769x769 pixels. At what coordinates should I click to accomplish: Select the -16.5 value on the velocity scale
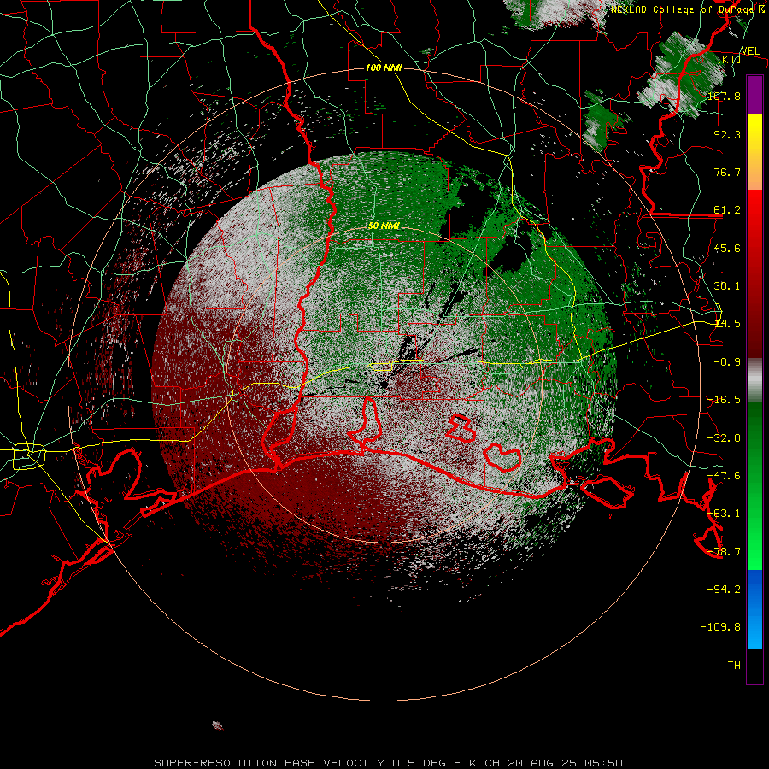[724, 400]
